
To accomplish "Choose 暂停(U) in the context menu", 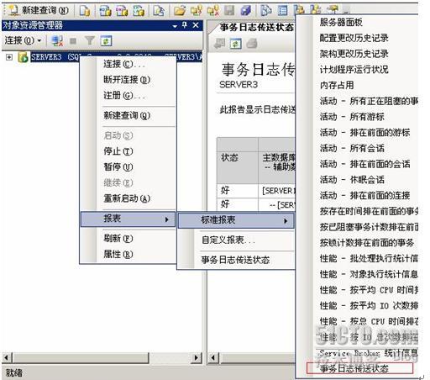I will 128,167.
